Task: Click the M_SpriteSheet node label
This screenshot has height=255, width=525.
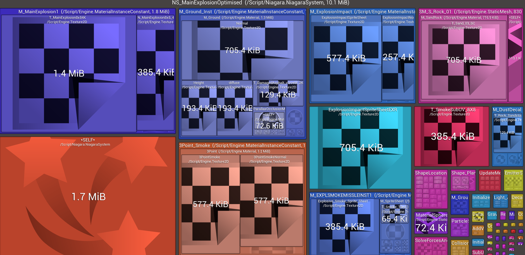Action: (x=395, y=201)
